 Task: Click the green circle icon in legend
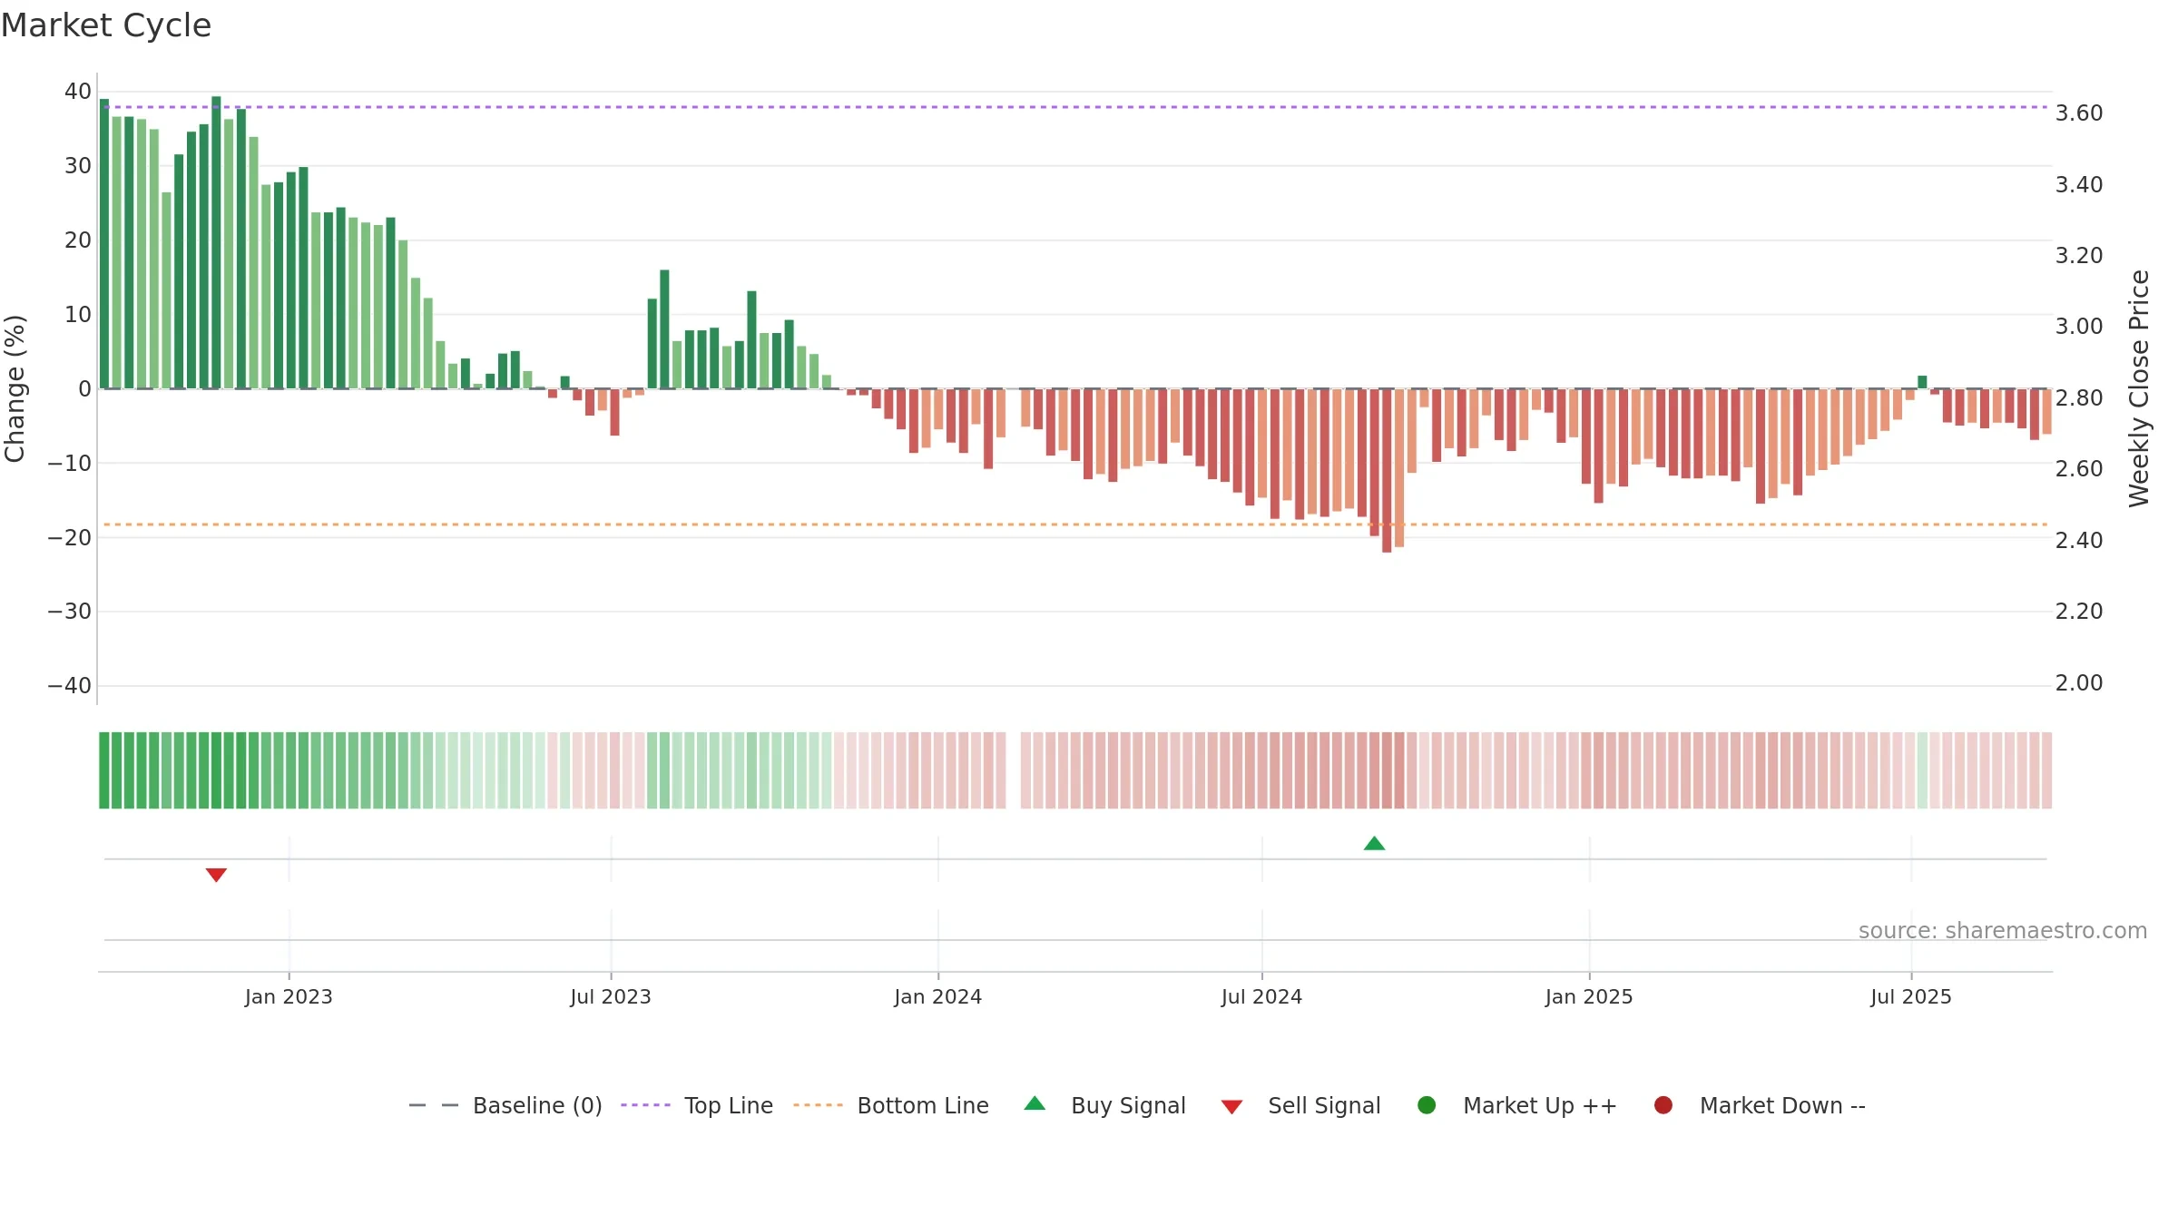[x=1427, y=1105]
